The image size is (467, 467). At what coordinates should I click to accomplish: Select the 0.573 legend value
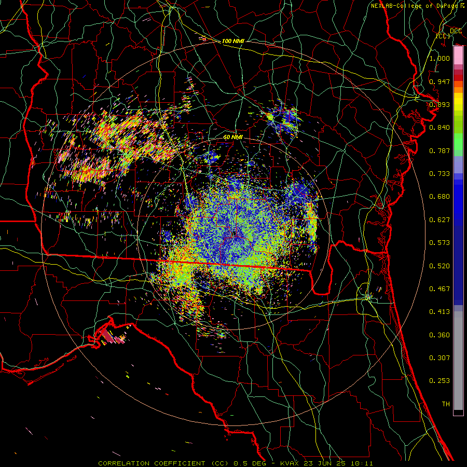(x=439, y=243)
